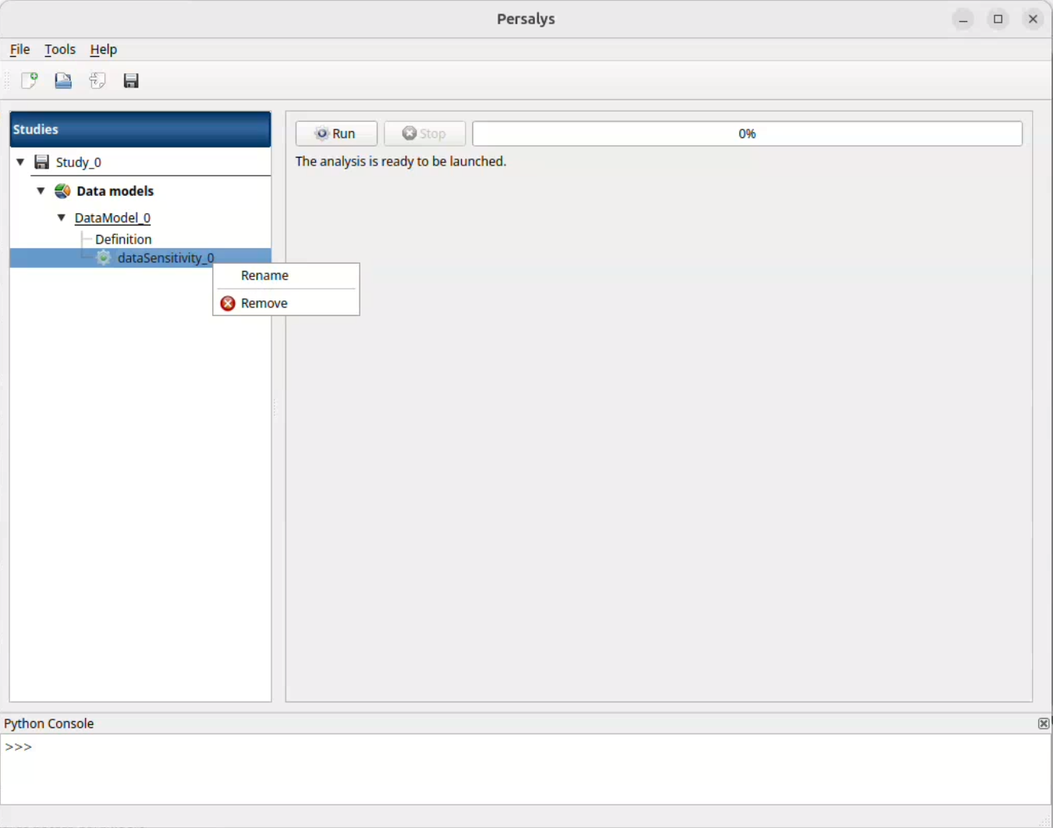Click the 0% analysis progress bar
Viewport: 1053px width, 828px height.
coord(746,133)
